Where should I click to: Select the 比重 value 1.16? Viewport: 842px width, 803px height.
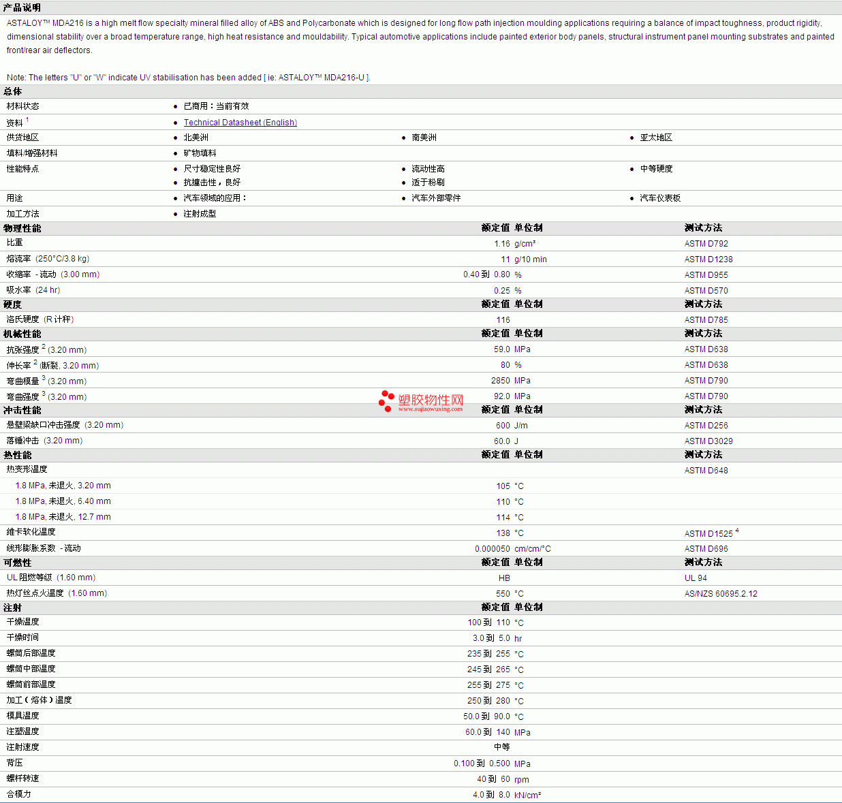coord(502,244)
